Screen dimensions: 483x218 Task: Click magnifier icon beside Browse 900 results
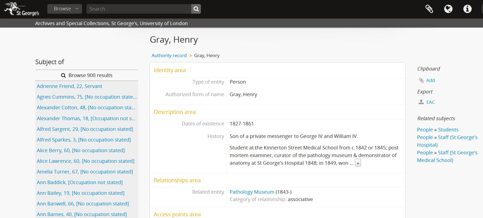tap(63, 75)
